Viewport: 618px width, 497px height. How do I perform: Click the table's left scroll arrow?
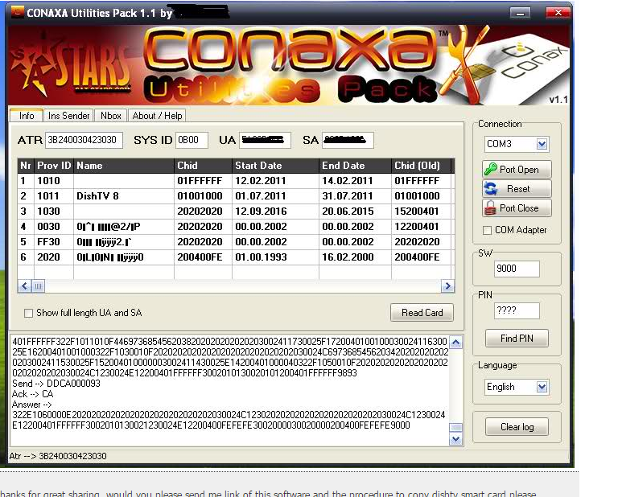pyautogui.click(x=24, y=286)
